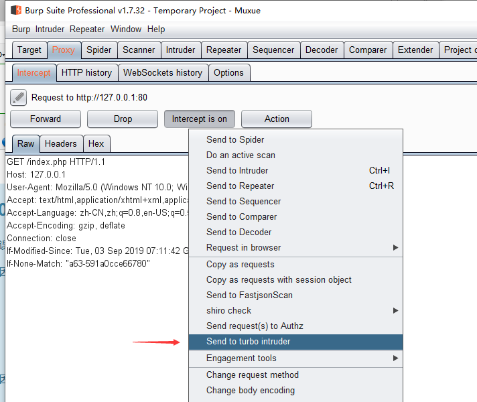The height and width of the screenshot is (402, 477).
Task: Open the proxy Options sub-tab
Action: 228,73
